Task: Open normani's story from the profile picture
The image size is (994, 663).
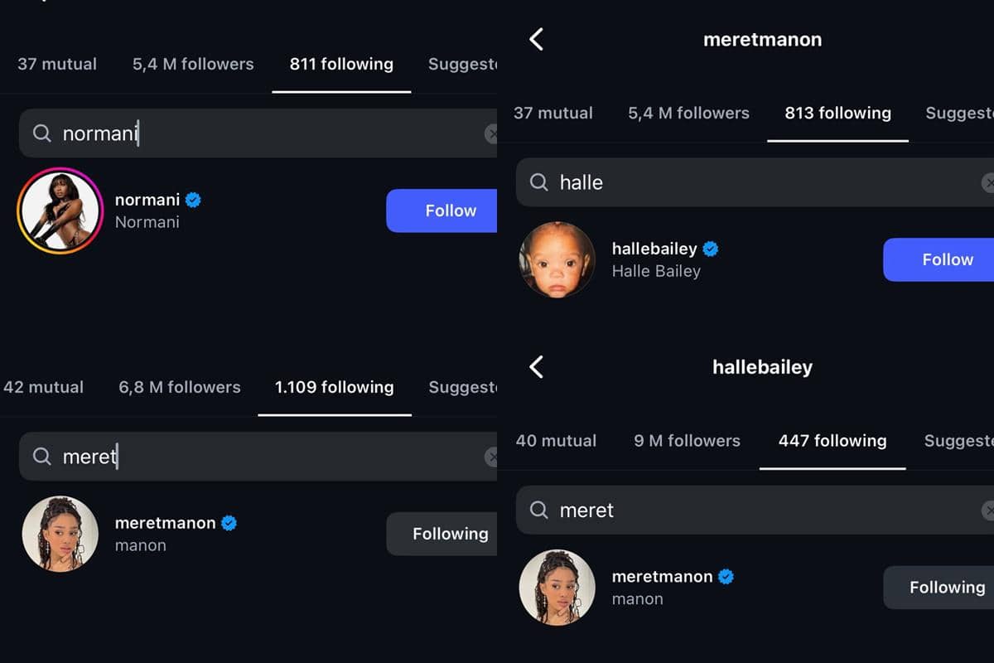Action: pos(60,211)
